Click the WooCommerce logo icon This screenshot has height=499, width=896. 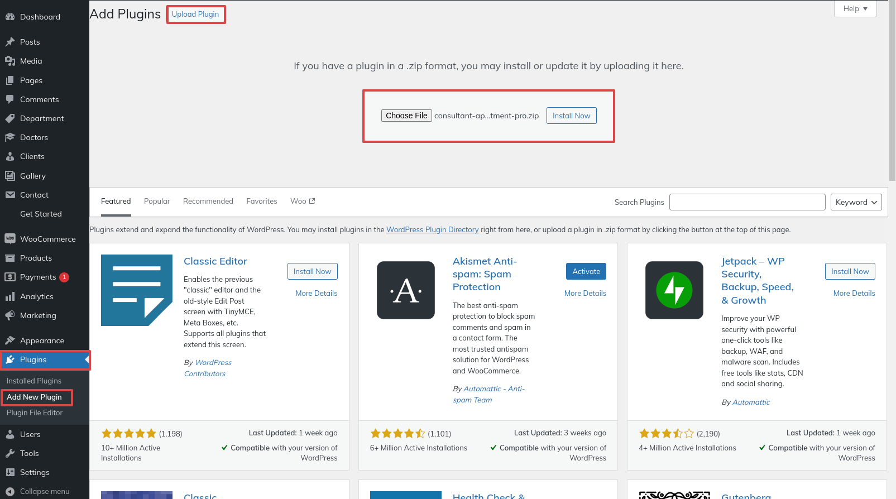[x=10, y=239]
